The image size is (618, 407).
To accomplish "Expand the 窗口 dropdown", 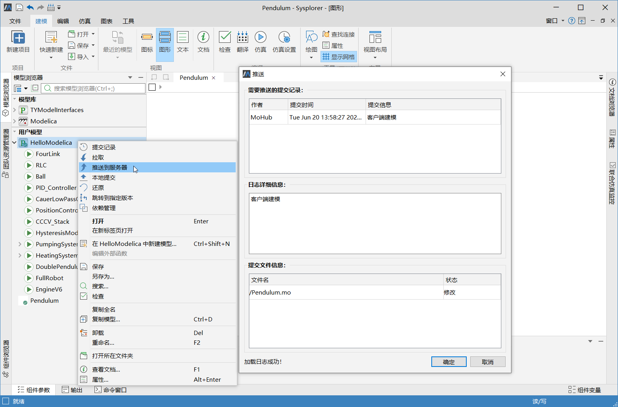I will pos(563,21).
